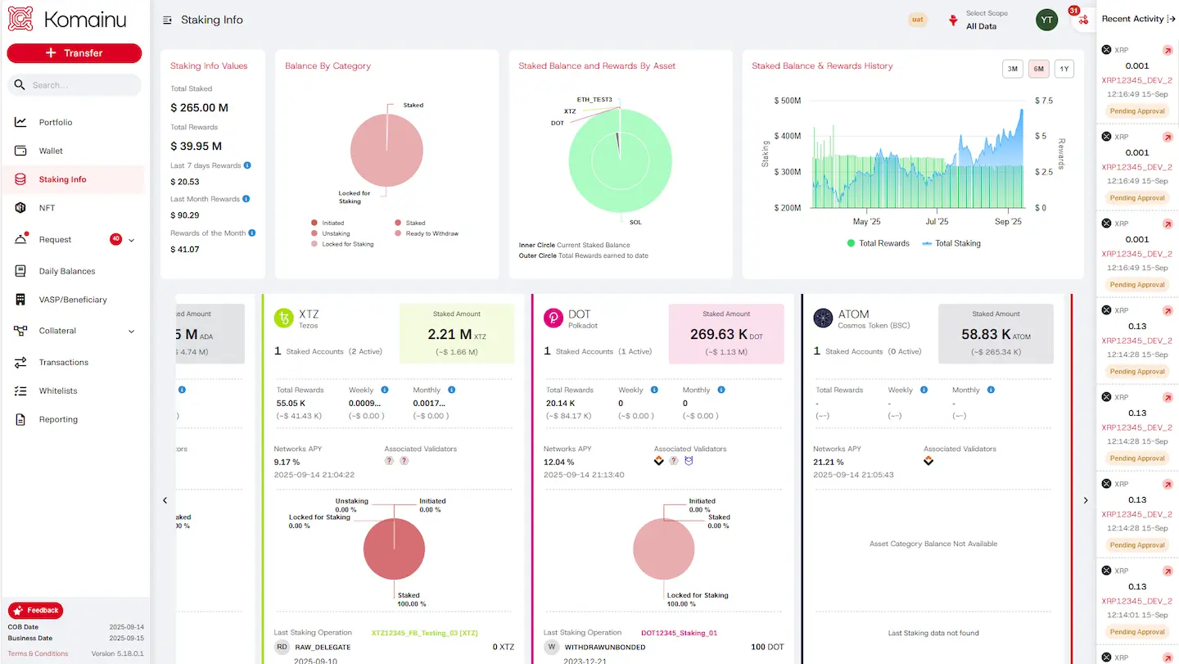Collapse the Recent Activity panel arrow
Image resolution: width=1179 pixels, height=664 pixels.
(1171, 19)
